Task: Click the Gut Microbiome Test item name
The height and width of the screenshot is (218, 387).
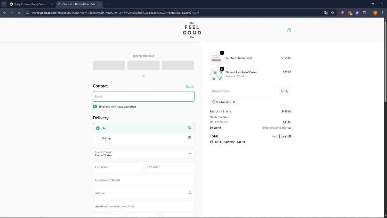Action: pos(239,58)
